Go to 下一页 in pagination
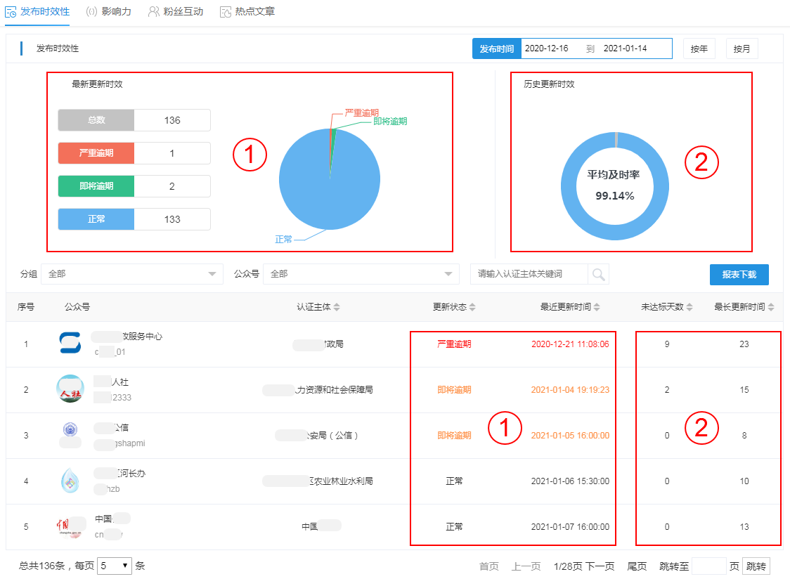 tap(600, 566)
